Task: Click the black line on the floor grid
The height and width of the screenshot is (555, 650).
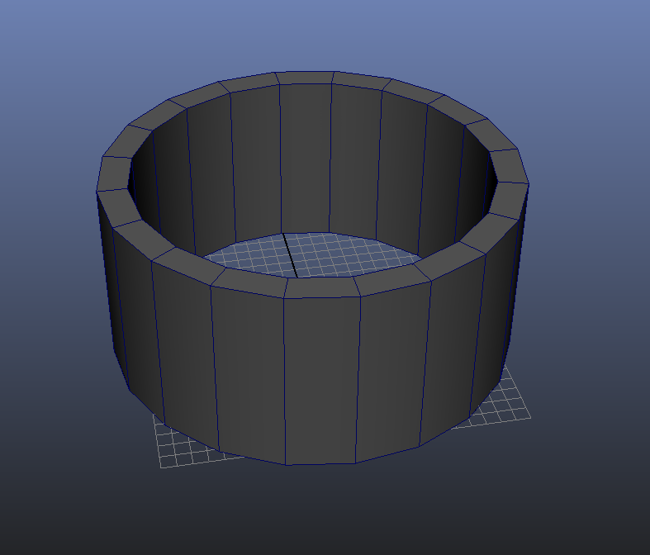Action: tap(290, 255)
